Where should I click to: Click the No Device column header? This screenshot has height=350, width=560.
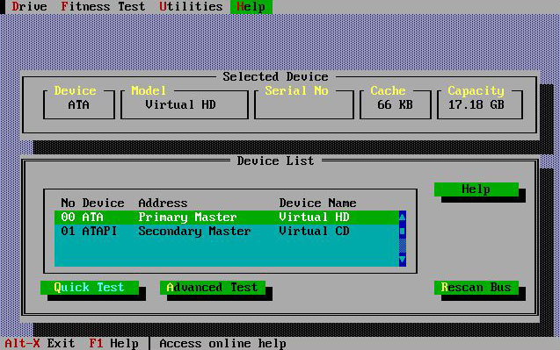click(92, 203)
